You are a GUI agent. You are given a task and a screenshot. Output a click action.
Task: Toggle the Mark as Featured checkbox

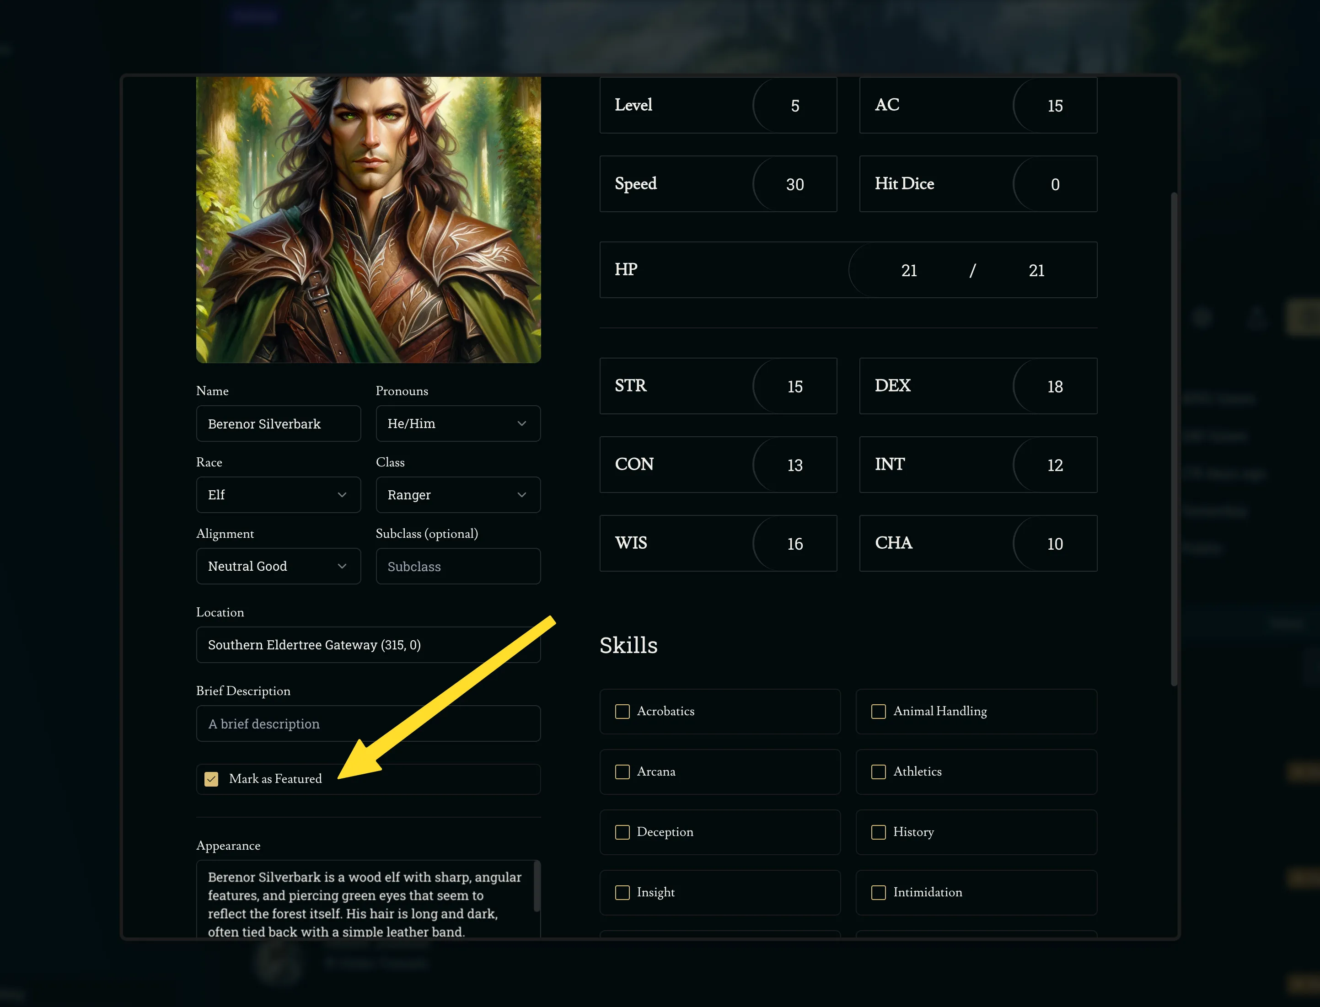[211, 779]
